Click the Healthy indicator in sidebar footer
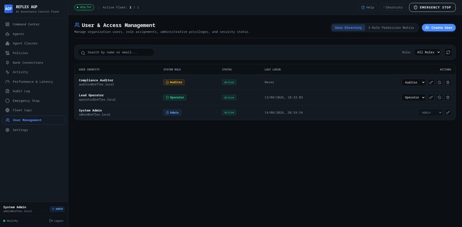 (x=11, y=221)
